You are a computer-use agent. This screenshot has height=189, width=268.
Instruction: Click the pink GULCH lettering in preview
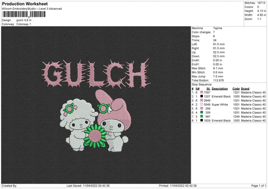(x=96, y=74)
